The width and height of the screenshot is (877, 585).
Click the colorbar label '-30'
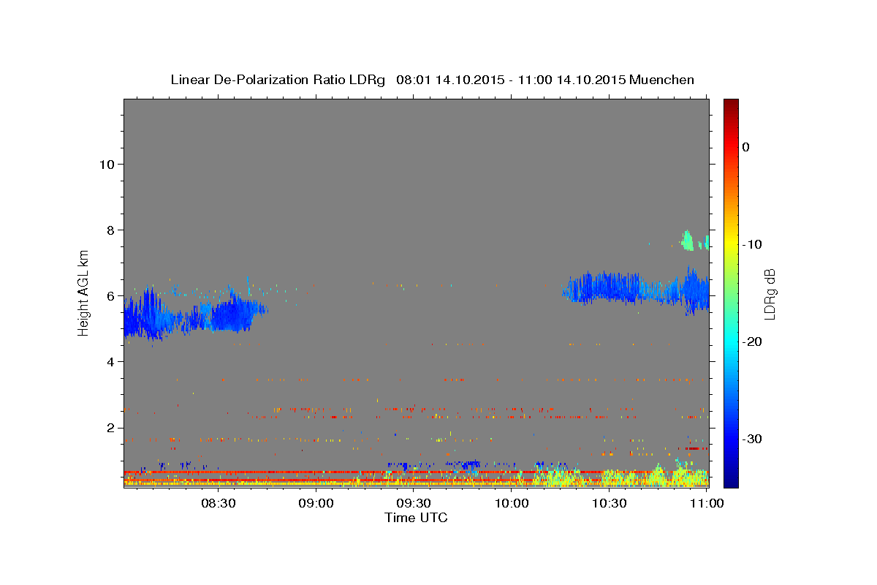tap(751, 439)
